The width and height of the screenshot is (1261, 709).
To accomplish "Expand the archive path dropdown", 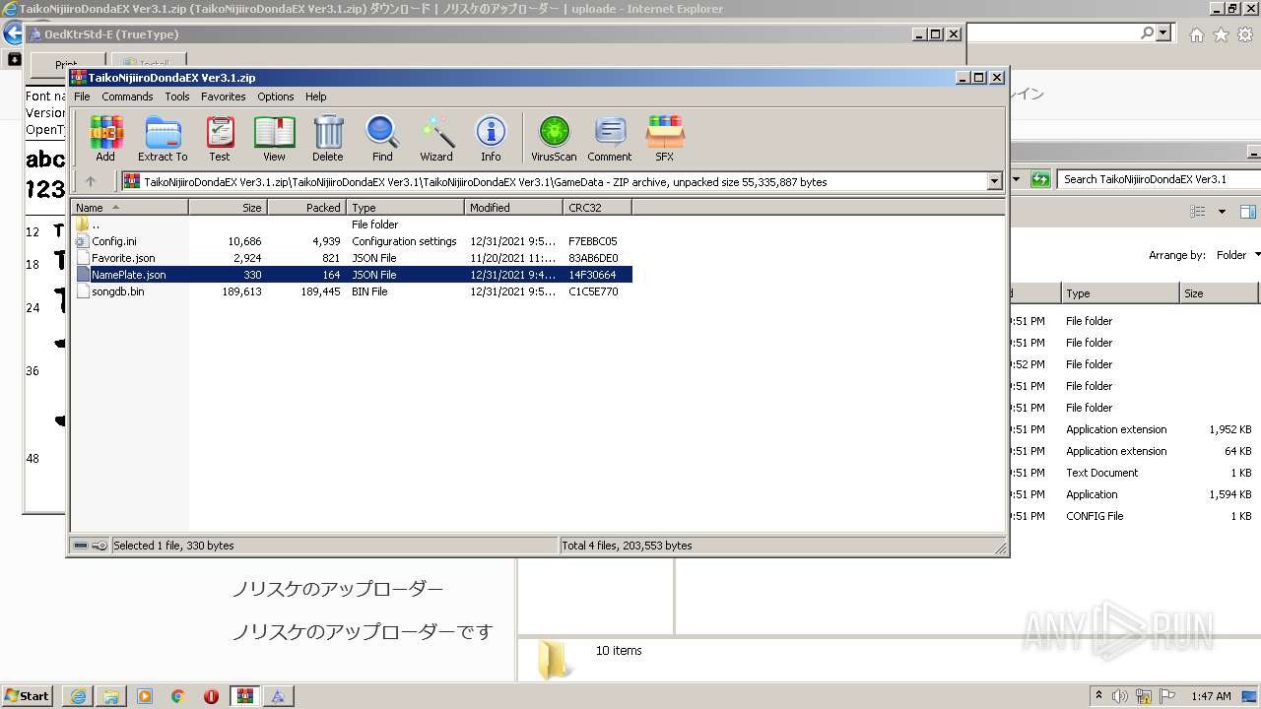I will [994, 181].
